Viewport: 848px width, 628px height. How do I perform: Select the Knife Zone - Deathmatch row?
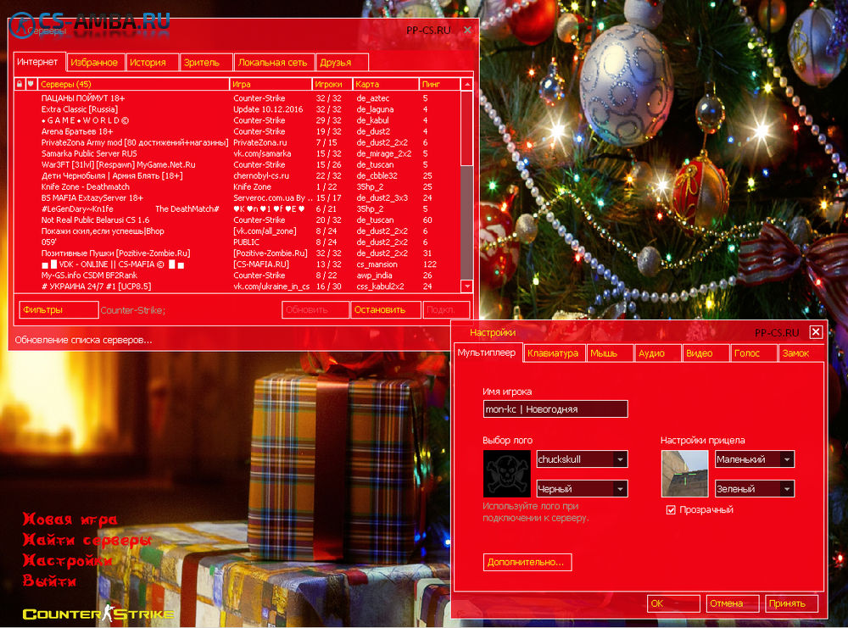(x=237, y=186)
